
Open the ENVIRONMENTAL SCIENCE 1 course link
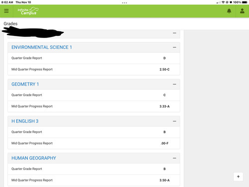(x=42, y=47)
